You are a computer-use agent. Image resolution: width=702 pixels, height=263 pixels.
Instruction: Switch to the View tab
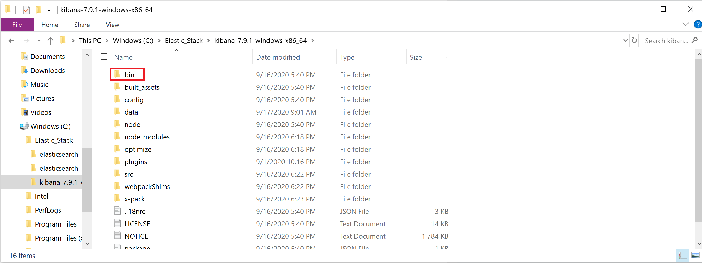click(112, 25)
